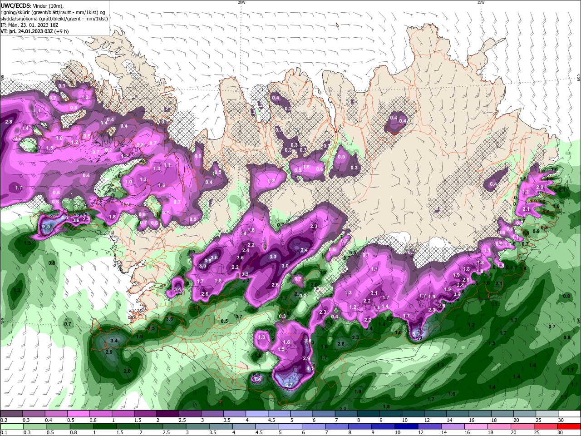This screenshot has width=581, height=436.
Task: Select the crimson 25 rain legend swatch
Action: 547,426
